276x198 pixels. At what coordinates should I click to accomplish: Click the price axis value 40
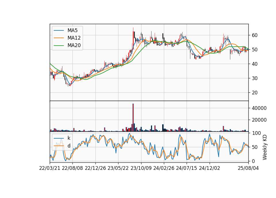tap(254, 64)
